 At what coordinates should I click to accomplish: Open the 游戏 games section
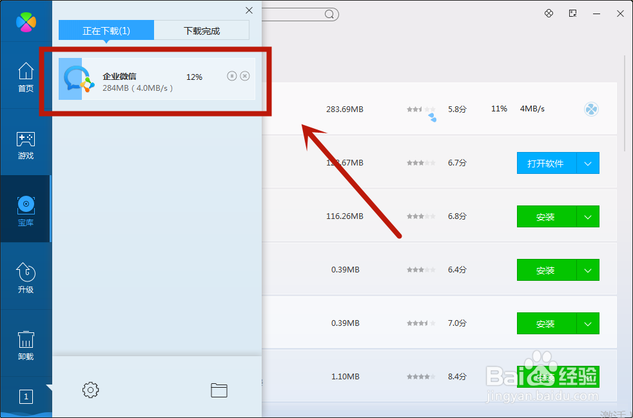pyautogui.click(x=26, y=144)
